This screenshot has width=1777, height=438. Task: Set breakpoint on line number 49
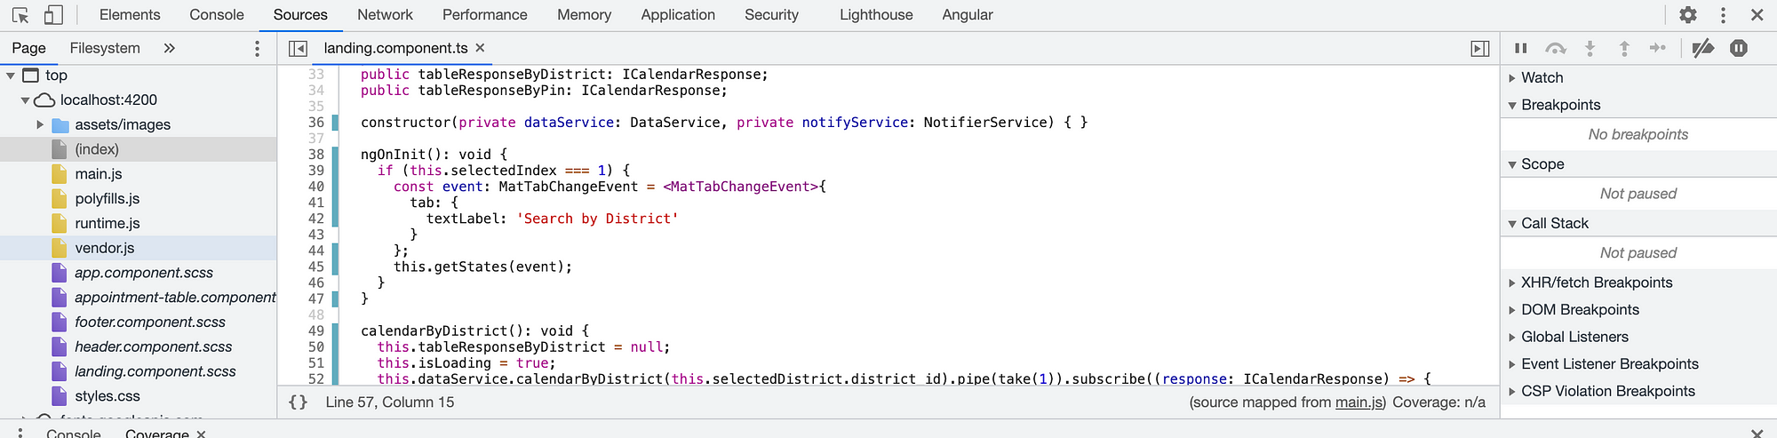tap(316, 331)
